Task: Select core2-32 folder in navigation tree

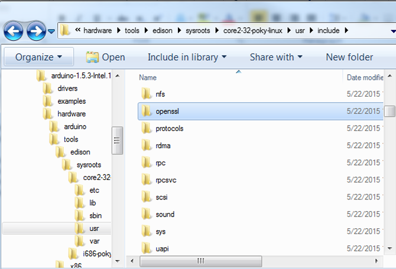Action: (97, 178)
